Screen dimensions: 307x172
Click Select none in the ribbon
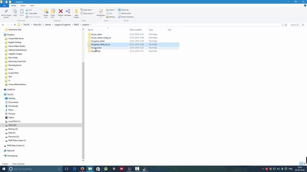click(x=125, y=13)
